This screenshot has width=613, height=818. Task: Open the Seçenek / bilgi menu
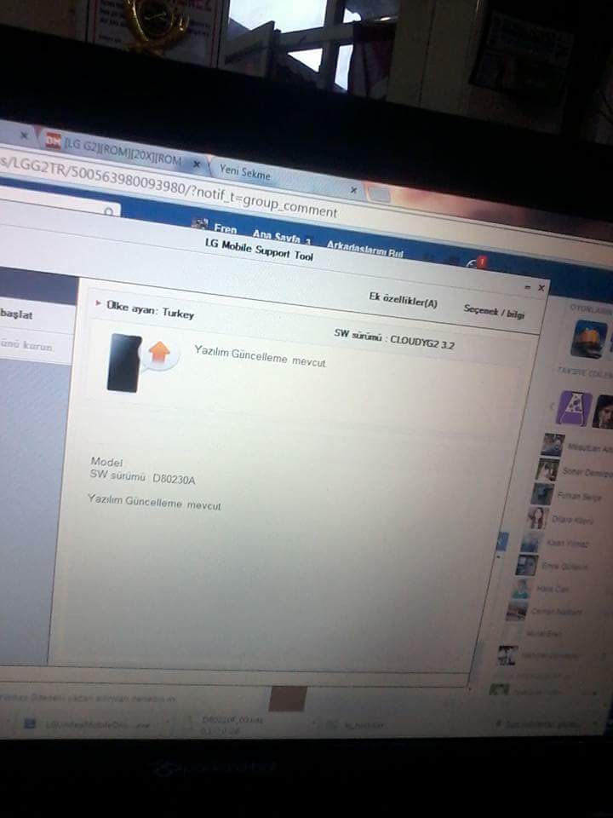[494, 312]
